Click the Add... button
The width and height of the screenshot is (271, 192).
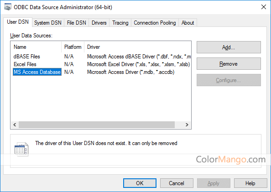(x=229, y=47)
